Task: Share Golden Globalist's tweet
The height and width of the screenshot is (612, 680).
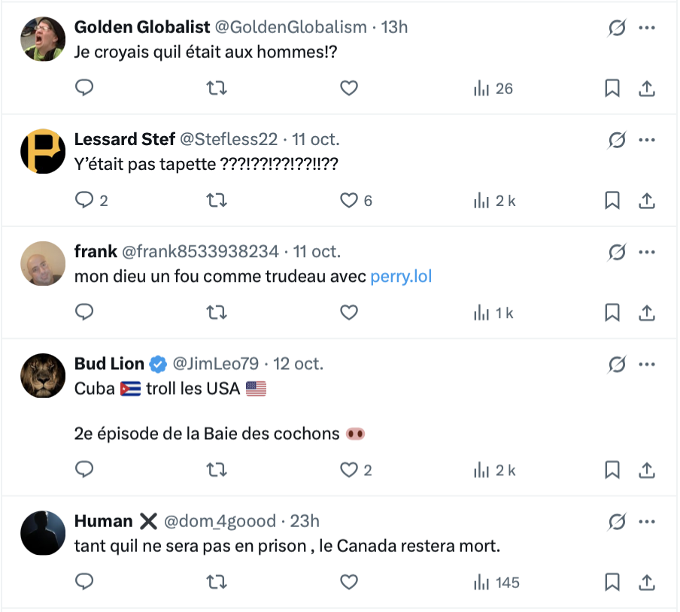Action: point(646,88)
